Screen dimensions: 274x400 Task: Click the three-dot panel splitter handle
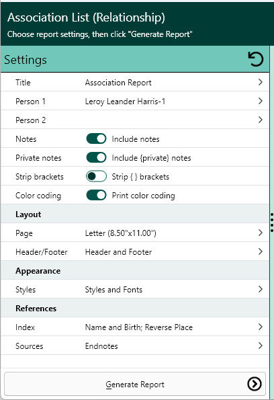click(x=272, y=223)
